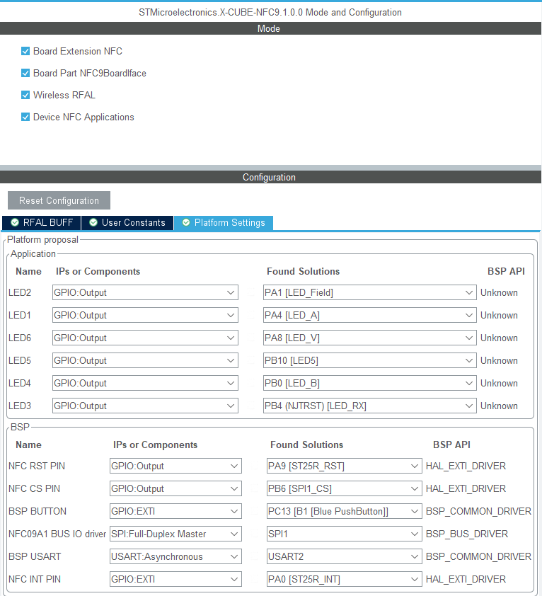Open the USART:Asynchronous dropdown
The image size is (542, 596).
175,556
